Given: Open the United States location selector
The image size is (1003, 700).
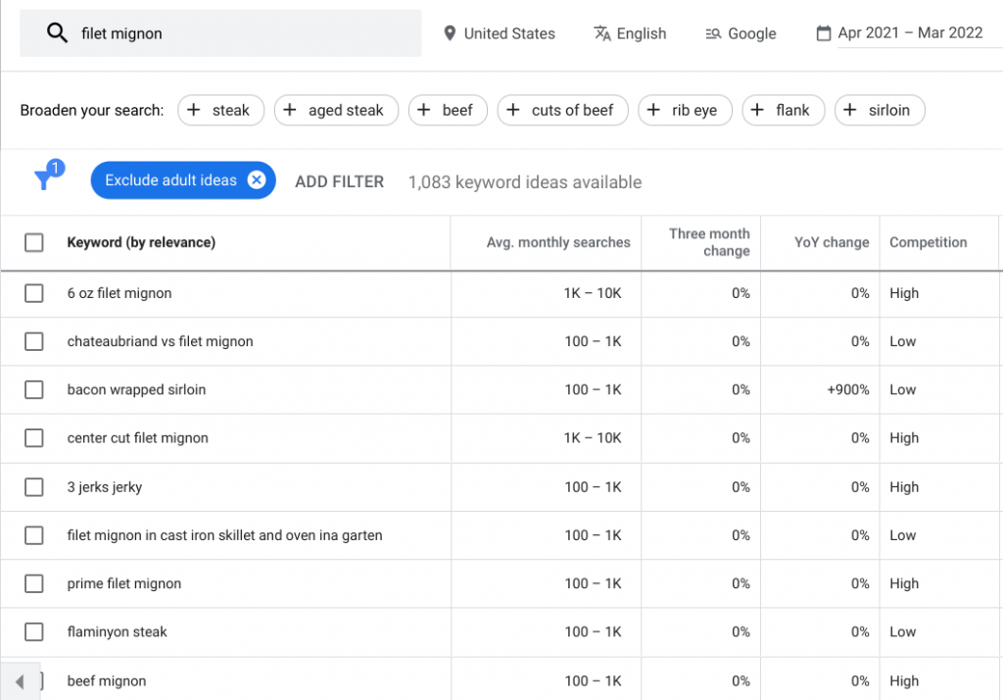Looking at the screenshot, I should pyautogui.click(x=500, y=33).
